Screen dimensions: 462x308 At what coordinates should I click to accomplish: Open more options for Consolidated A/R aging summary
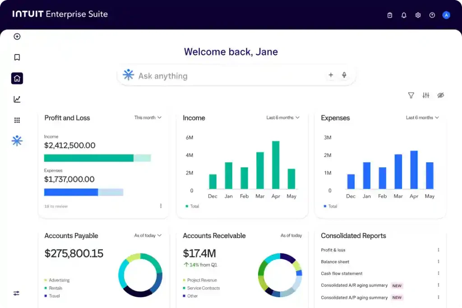[439, 285]
